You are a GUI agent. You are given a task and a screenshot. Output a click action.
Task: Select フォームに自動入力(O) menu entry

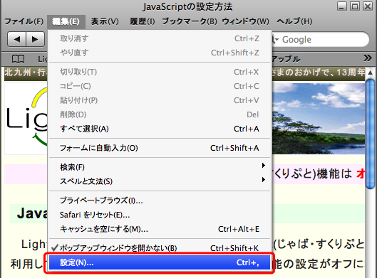[160, 148]
